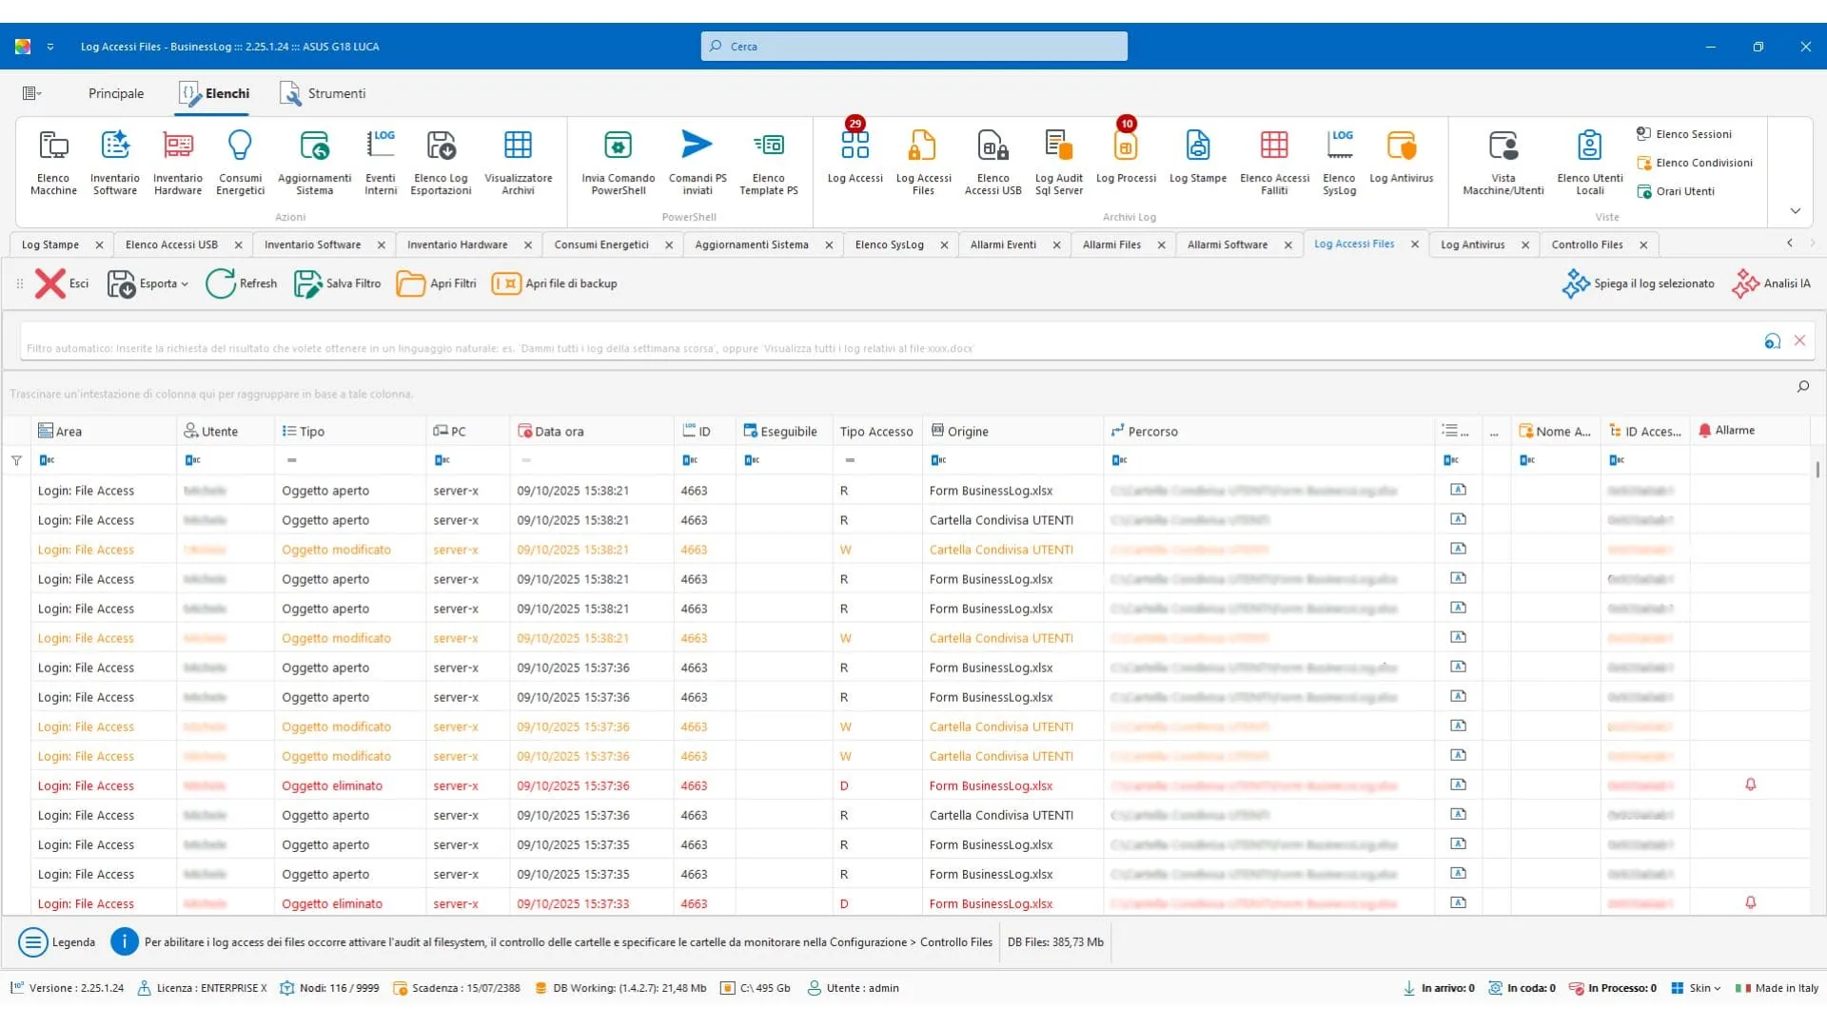Open Log Audit Sql Server

[x=1059, y=163]
